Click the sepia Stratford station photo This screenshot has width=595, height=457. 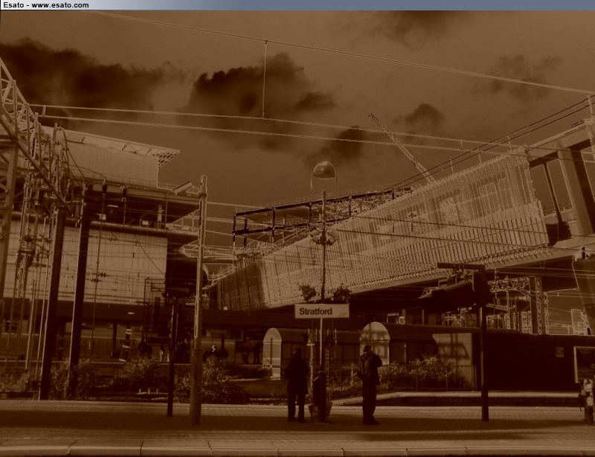(297, 234)
